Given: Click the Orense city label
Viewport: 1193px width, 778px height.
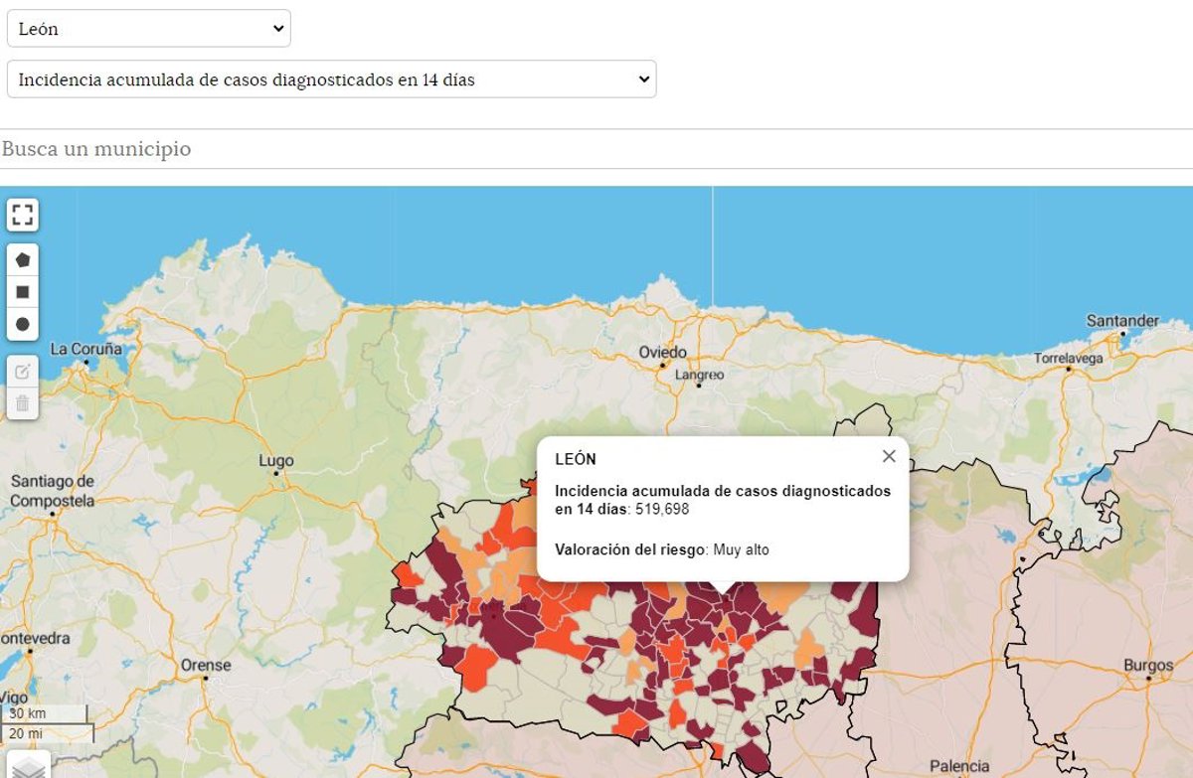Looking at the screenshot, I should [x=206, y=665].
